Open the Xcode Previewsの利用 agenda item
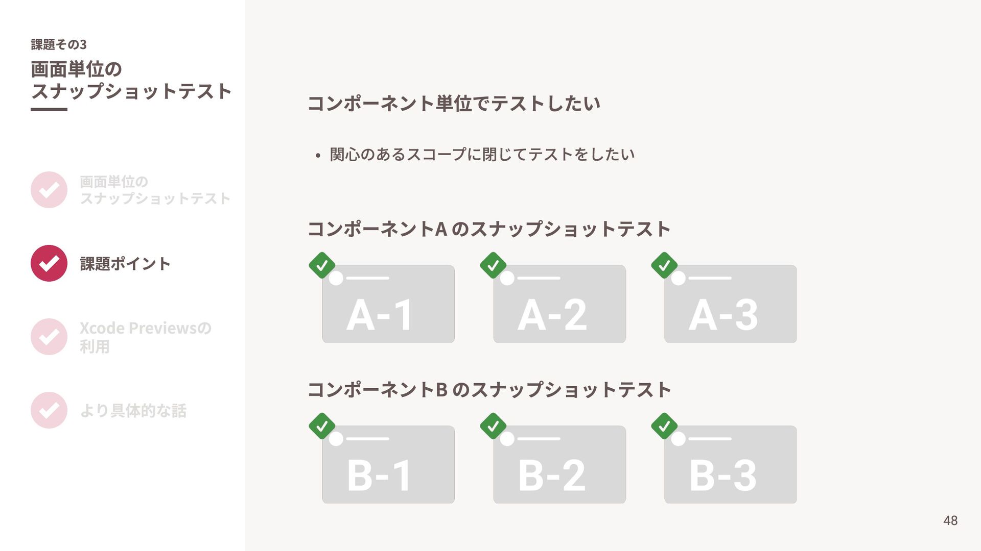This screenshot has height=551, width=981. coord(145,337)
